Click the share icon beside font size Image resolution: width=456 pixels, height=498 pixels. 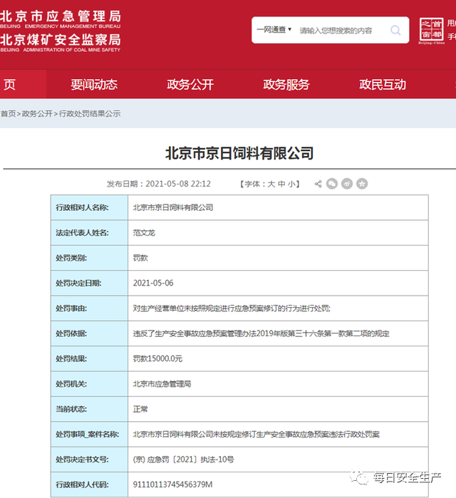(x=318, y=184)
